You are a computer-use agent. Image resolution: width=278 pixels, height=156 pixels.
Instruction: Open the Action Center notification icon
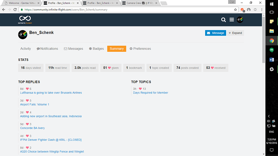coord(272,150)
